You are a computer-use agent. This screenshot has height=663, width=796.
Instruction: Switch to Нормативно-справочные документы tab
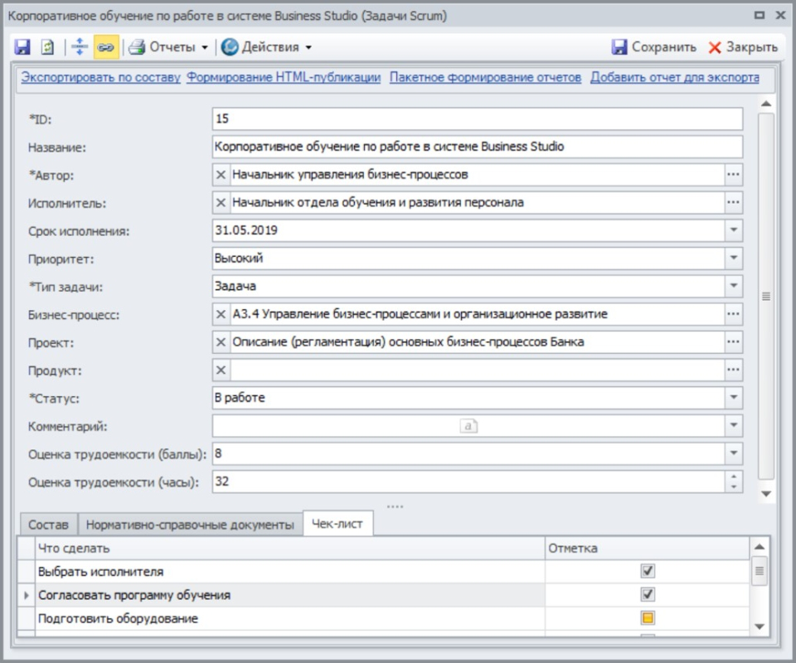[190, 525]
